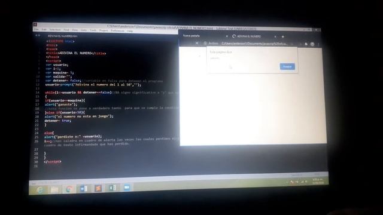Open a new Chrome tab with plus
Viewport: 383px width, 215px height.
[x=283, y=36]
